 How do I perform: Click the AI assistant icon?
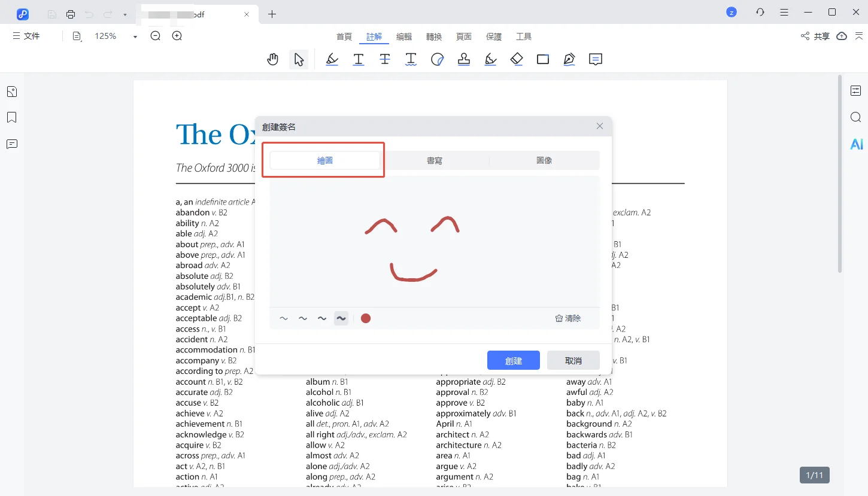(856, 144)
